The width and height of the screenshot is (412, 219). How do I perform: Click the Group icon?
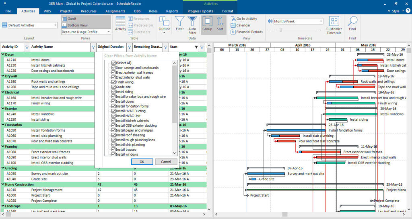click(207, 21)
